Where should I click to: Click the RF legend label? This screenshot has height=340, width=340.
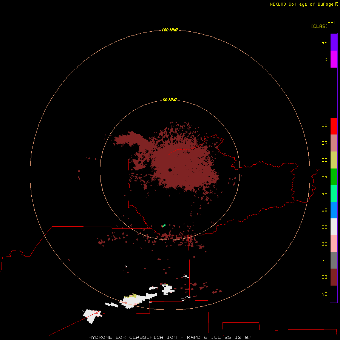[x=324, y=42]
